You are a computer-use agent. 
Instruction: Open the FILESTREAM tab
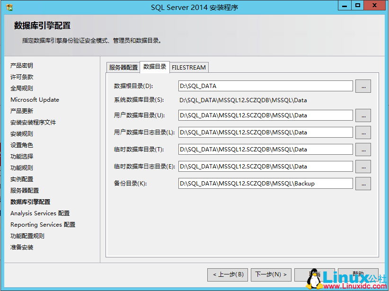(x=188, y=67)
